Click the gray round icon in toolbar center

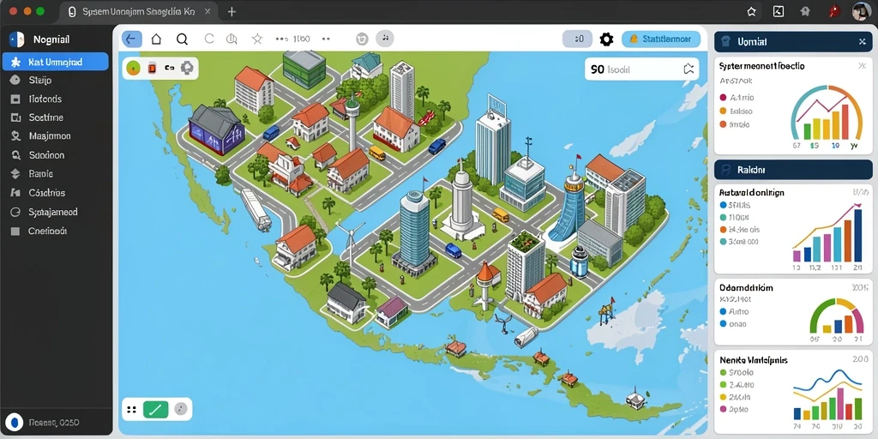(x=363, y=39)
